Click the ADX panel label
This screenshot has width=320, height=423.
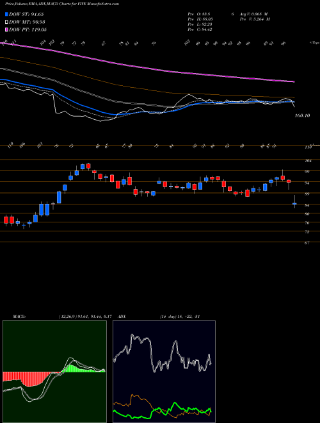click(x=122, y=317)
